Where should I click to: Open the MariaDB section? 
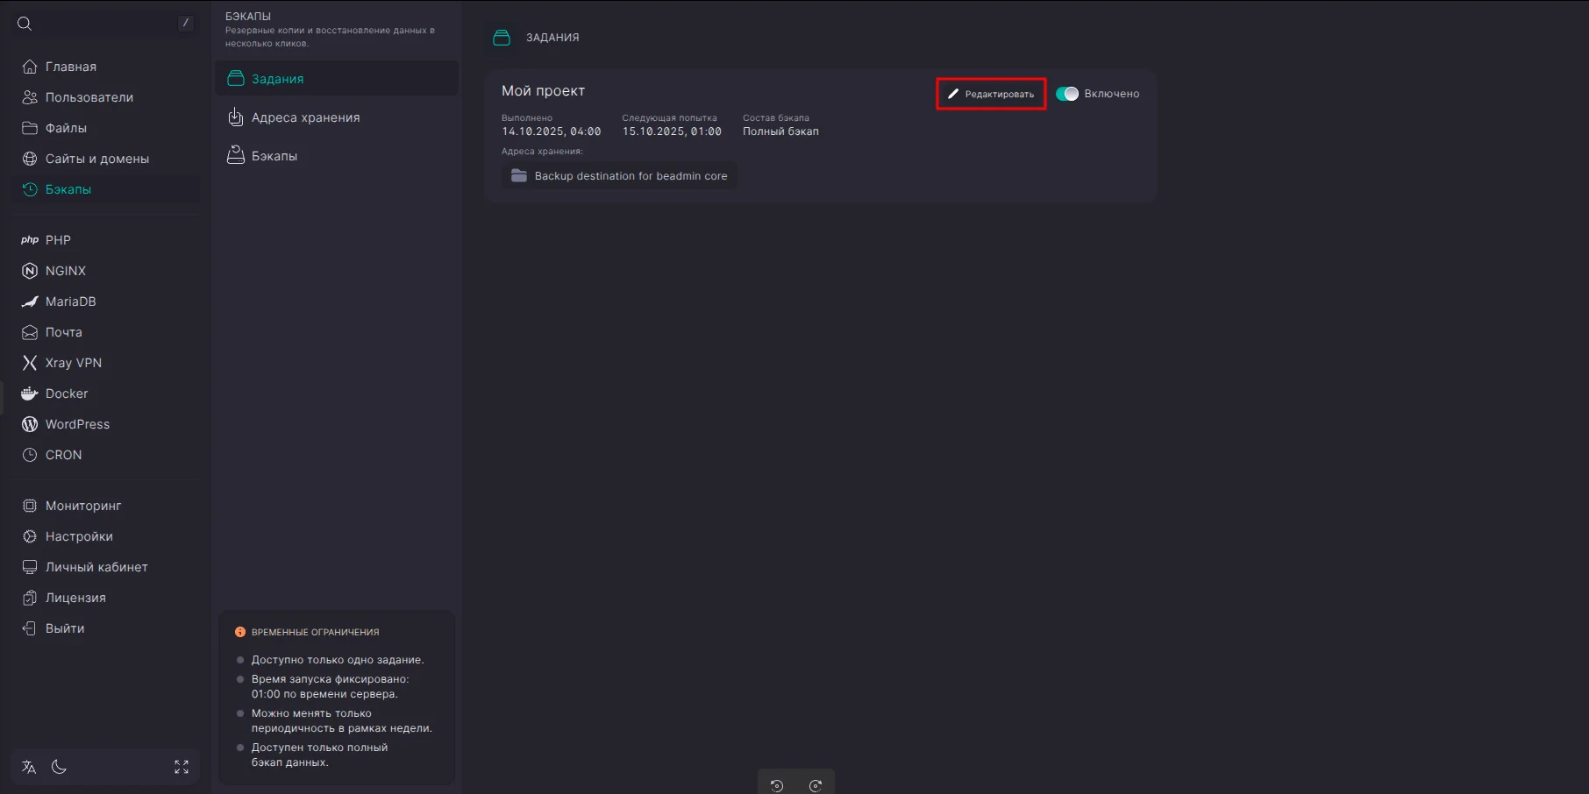coord(70,301)
